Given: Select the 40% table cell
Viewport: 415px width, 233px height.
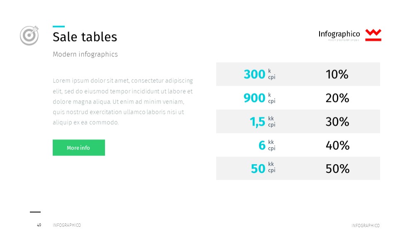Looking at the screenshot, I should (337, 145).
